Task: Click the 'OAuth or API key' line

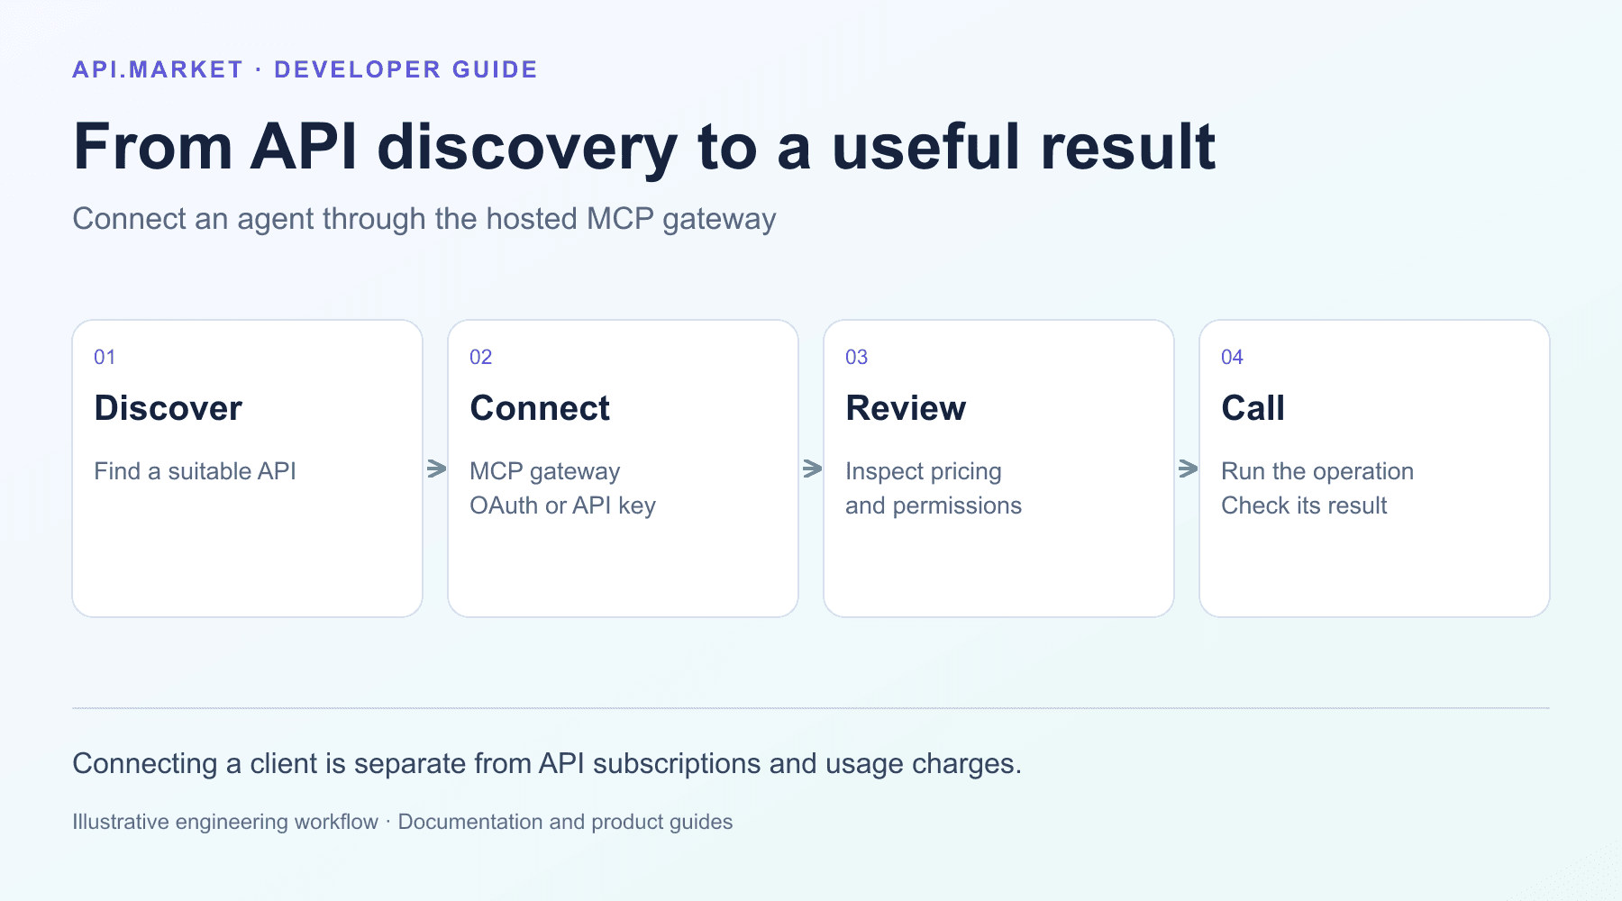Action: [x=562, y=505]
